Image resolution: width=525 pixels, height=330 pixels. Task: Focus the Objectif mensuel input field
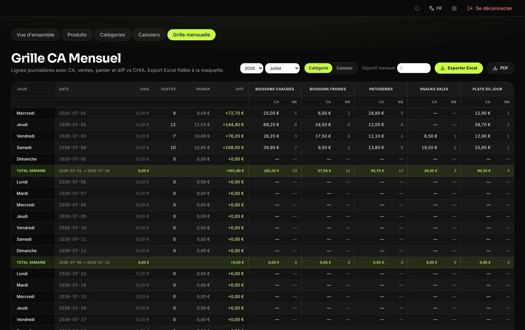pyautogui.click(x=414, y=68)
